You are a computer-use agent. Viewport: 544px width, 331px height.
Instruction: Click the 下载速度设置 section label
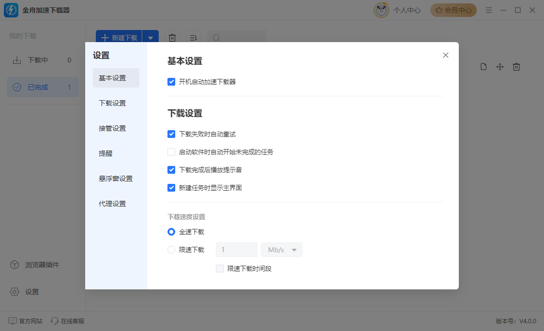coord(186,217)
